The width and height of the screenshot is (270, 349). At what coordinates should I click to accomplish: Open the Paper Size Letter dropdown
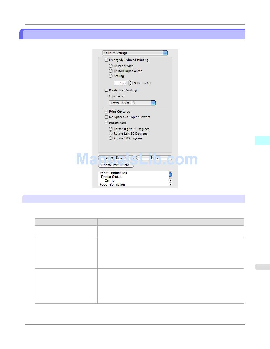tap(132, 103)
